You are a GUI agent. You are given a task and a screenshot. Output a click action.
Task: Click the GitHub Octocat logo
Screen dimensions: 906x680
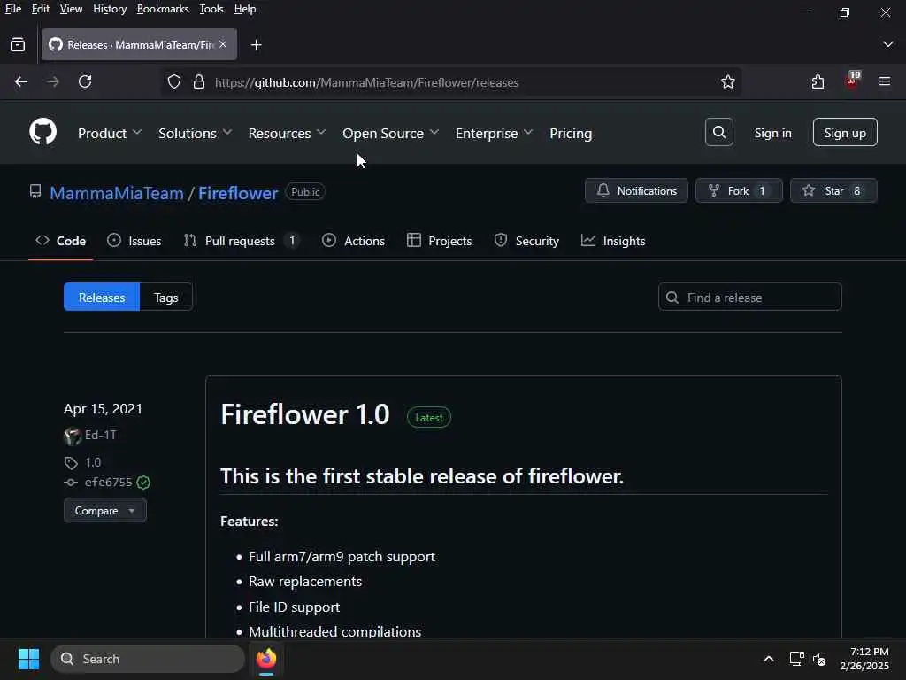(x=42, y=132)
